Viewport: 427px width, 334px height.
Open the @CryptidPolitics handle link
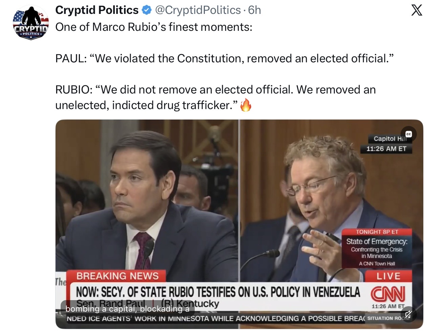[x=198, y=10]
